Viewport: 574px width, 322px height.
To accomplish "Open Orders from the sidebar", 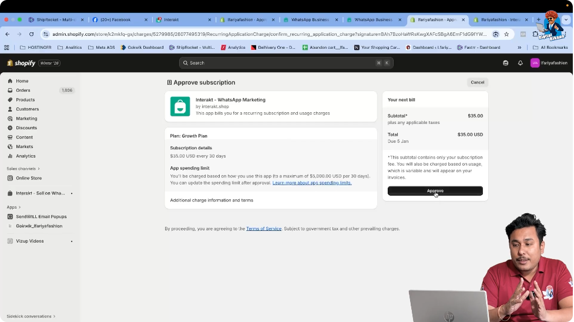I will [x=23, y=90].
